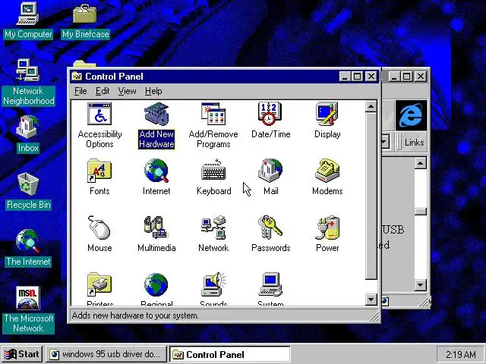Image resolution: width=486 pixels, height=364 pixels.
Task: Open the View menu
Action: (127, 91)
